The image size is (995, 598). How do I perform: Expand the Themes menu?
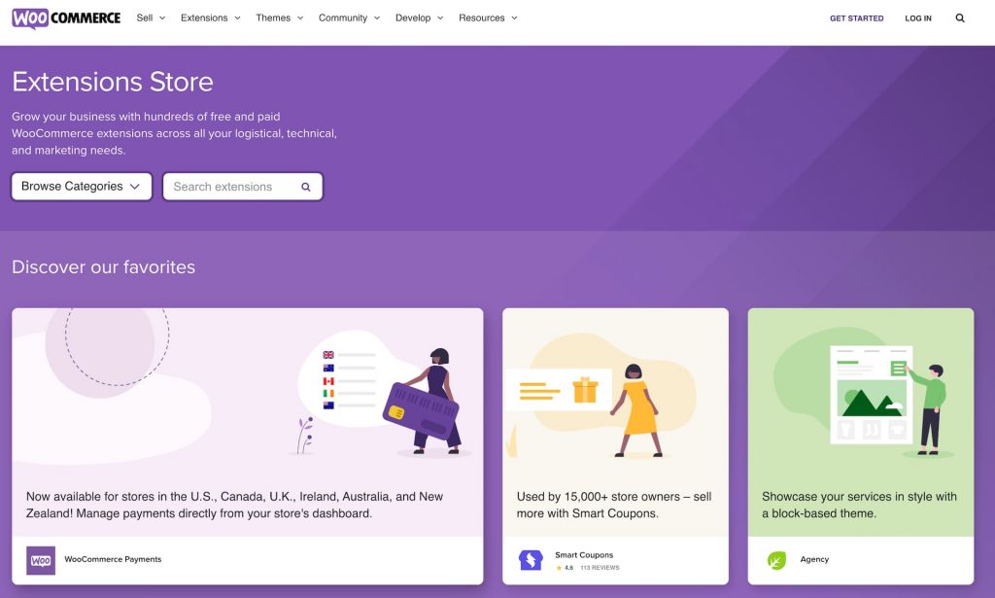(279, 18)
